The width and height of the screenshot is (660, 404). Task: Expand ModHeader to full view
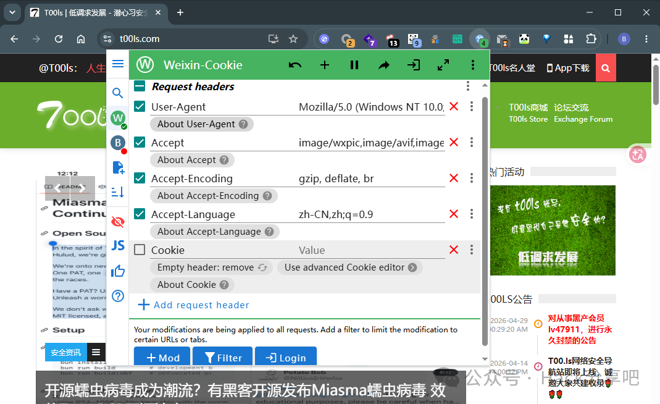pos(443,65)
